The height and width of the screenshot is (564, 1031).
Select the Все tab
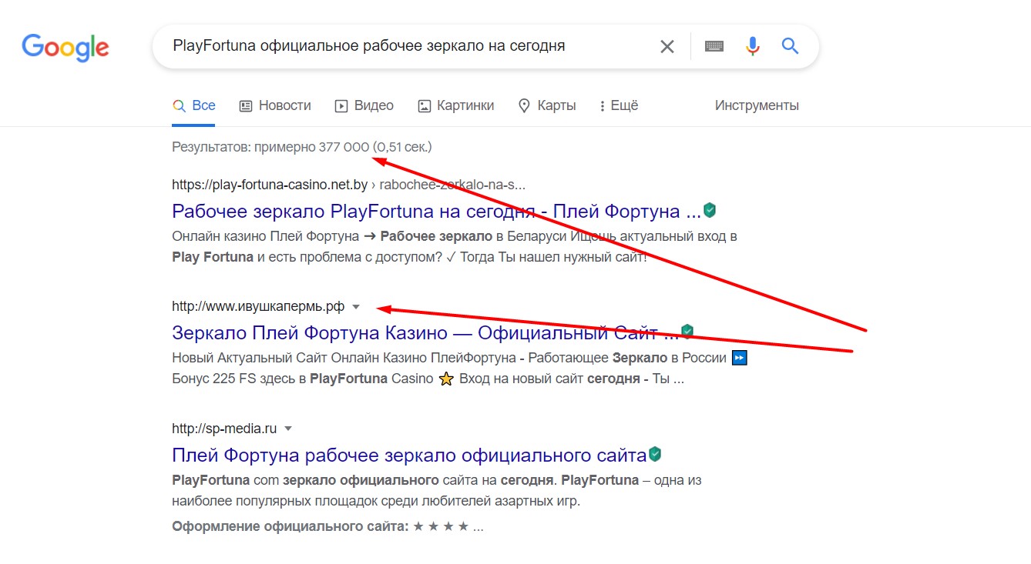(194, 105)
